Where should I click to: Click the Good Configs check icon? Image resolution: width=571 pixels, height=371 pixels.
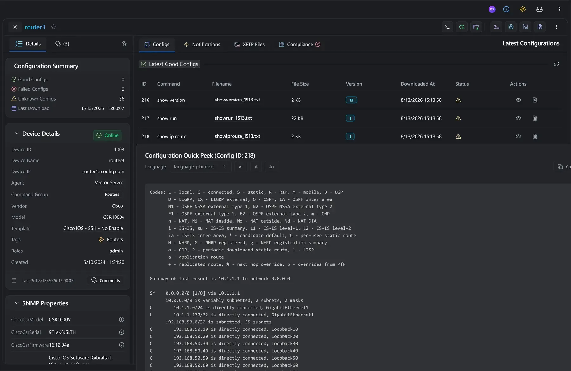(14, 80)
